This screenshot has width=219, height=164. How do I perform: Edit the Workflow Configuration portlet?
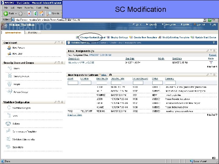click(x=55, y=102)
